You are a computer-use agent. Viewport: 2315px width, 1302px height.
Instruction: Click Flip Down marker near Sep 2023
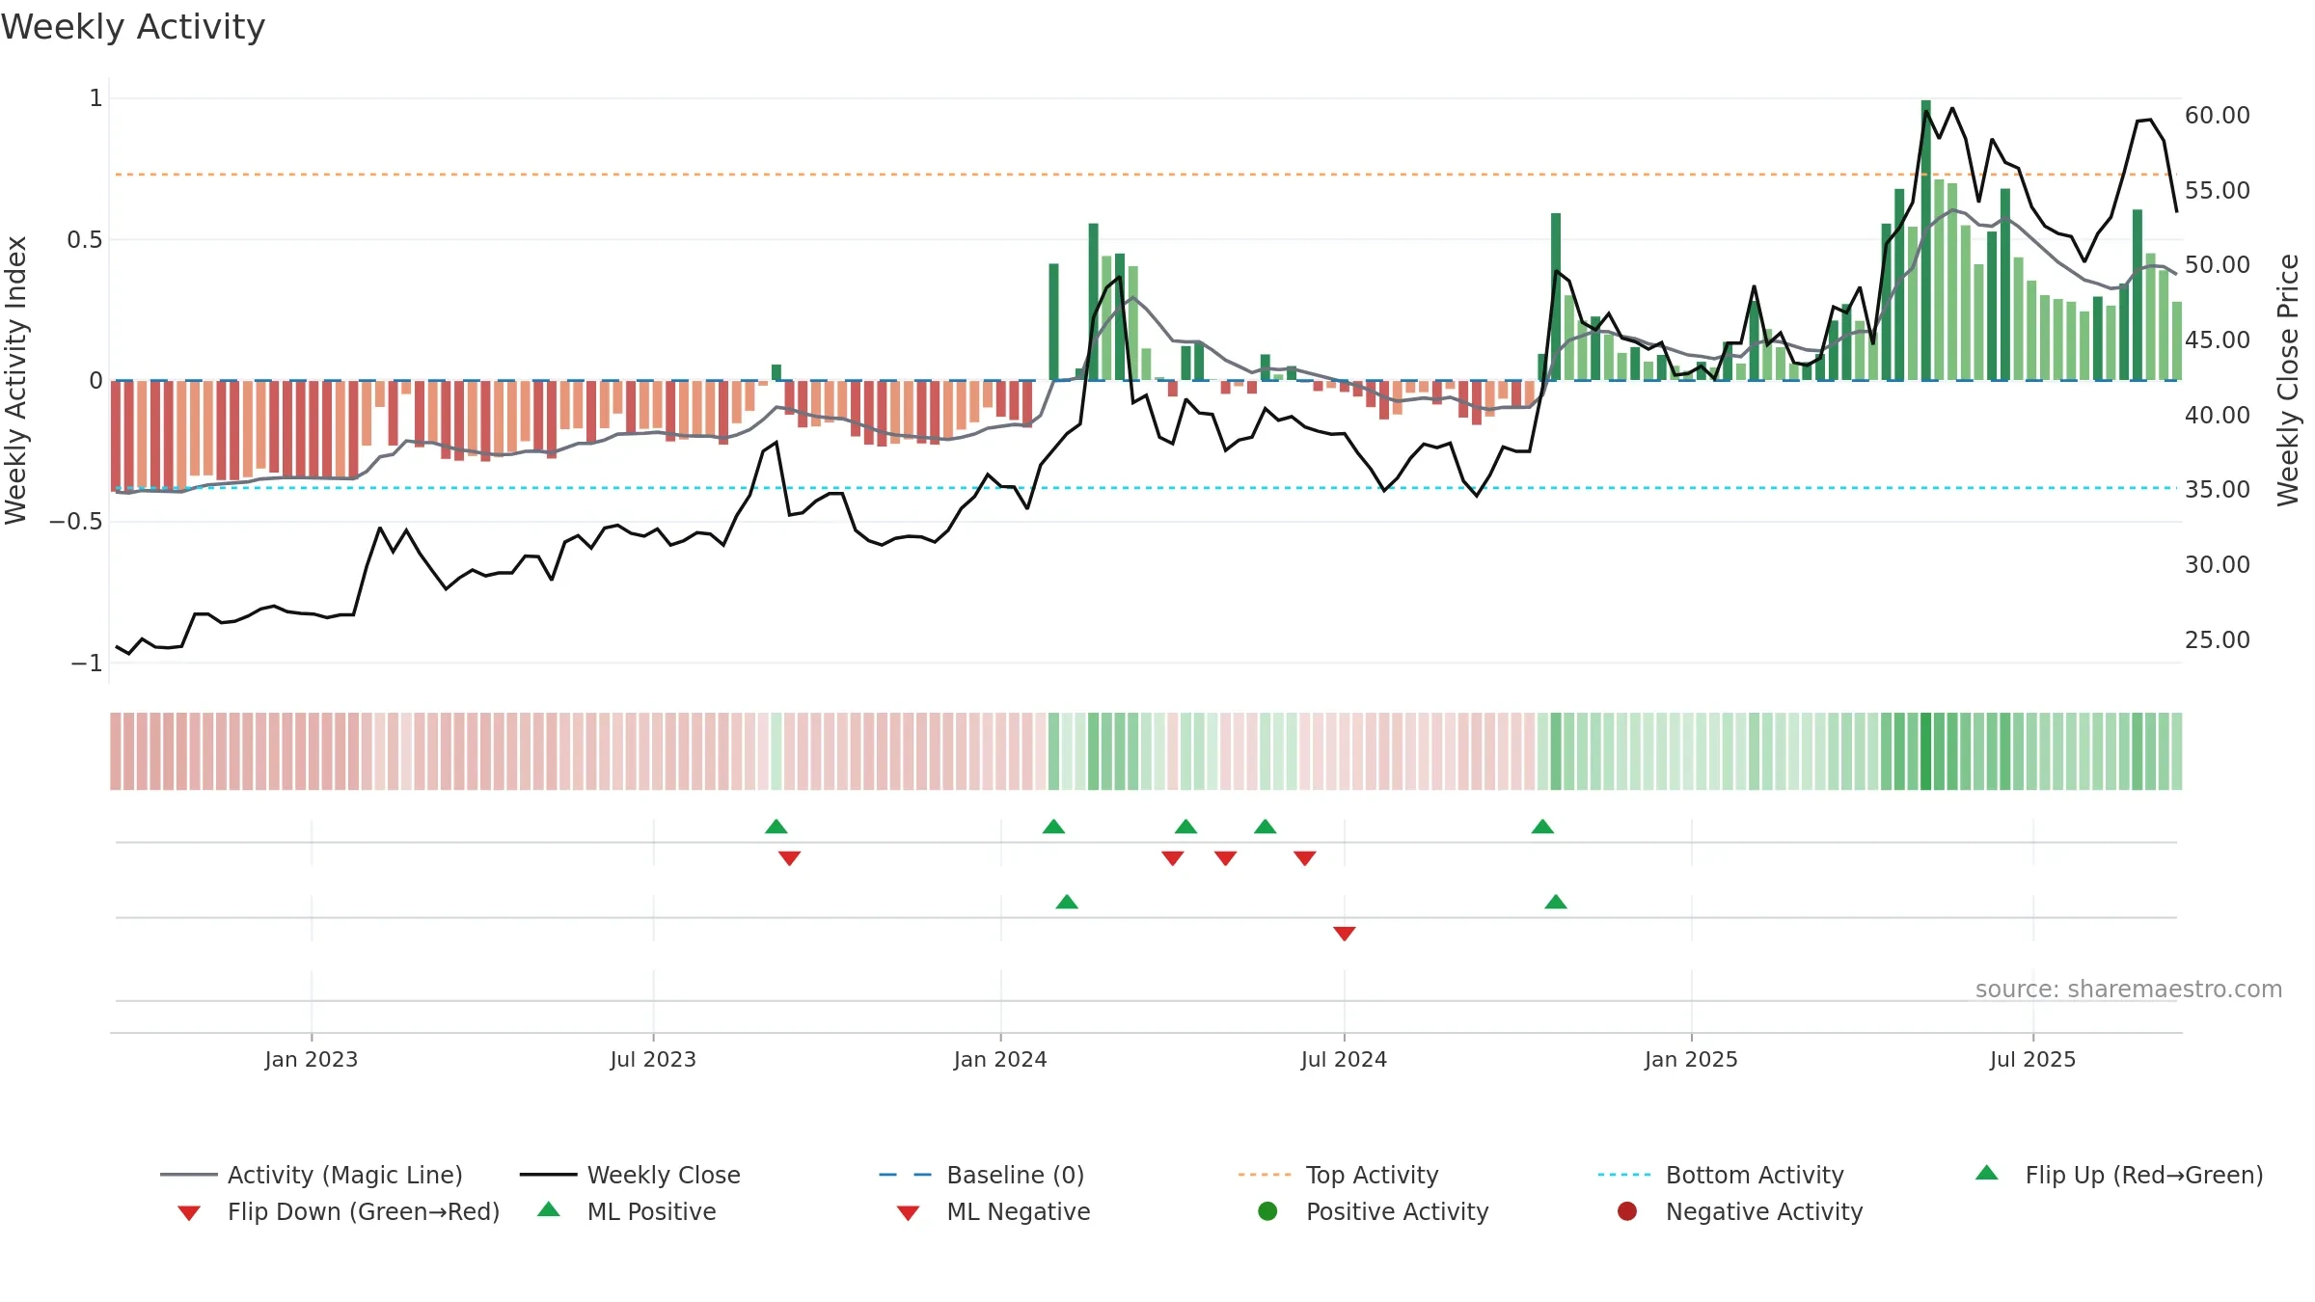[789, 858]
